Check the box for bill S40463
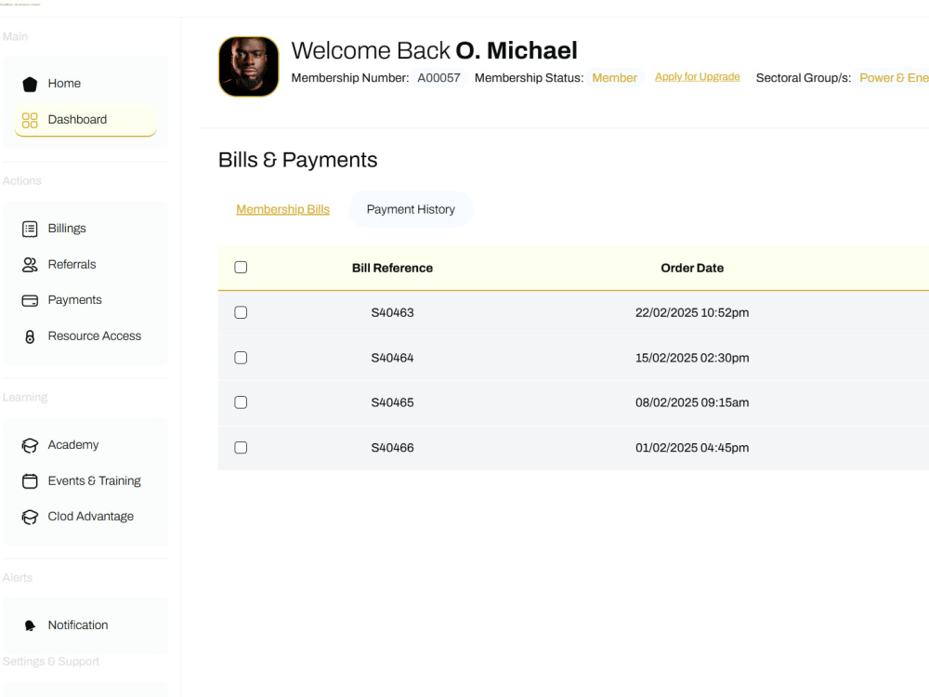 tap(241, 312)
